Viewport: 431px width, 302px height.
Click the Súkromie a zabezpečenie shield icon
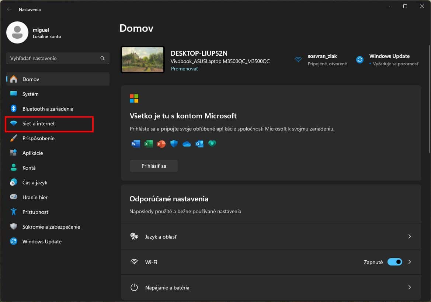click(x=14, y=226)
